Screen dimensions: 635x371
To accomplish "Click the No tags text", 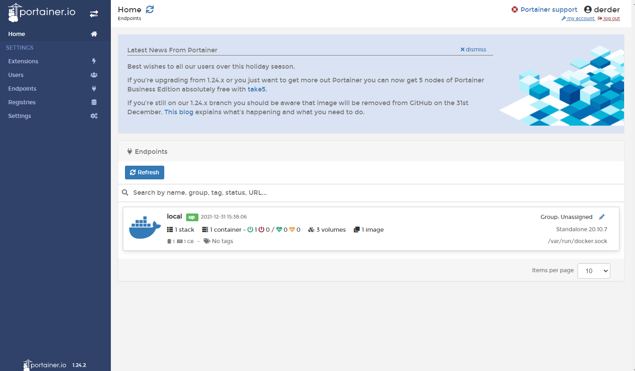I will point(223,241).
